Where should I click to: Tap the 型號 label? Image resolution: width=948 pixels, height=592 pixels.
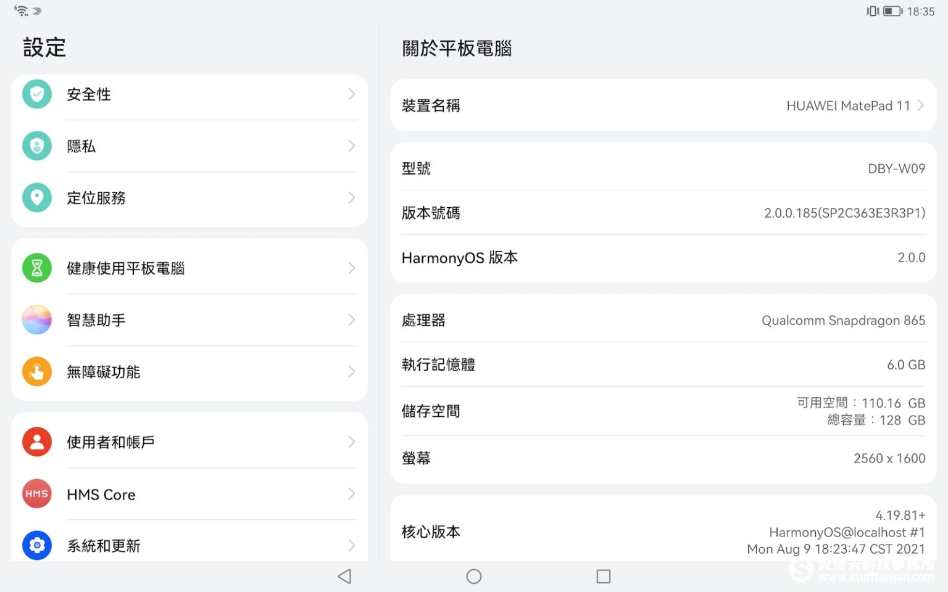point(416,168)
